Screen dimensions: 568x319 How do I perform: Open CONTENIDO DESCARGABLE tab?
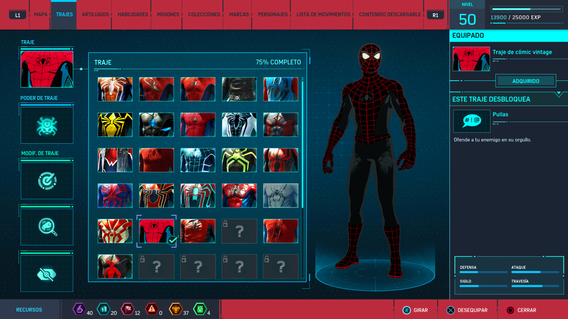click(390, 14)
